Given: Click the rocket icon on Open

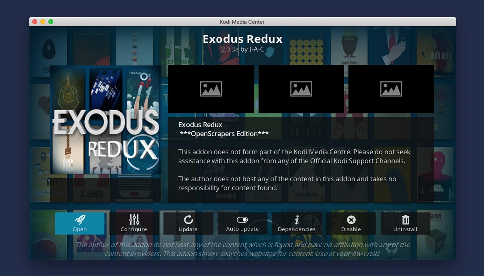Looking at the screenshot, I should pyautogui.click(x=80, y=220).
